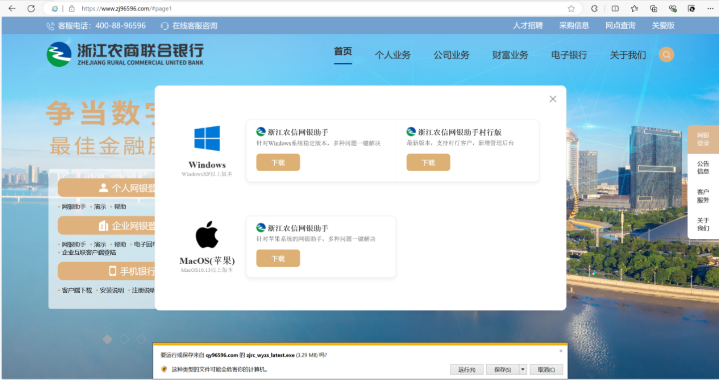This screenshot has height=380, width=719.
Task: Open the 网点查询 link
Action: [621, 25]
